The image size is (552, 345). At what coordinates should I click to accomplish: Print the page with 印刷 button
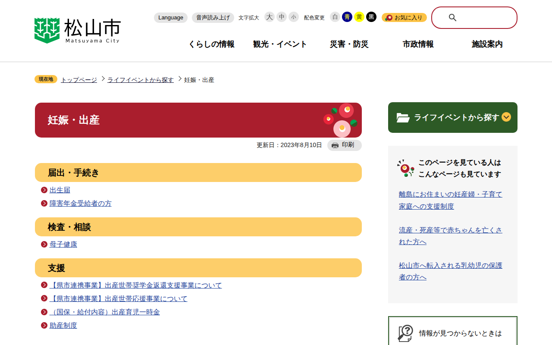click(345, 145)
